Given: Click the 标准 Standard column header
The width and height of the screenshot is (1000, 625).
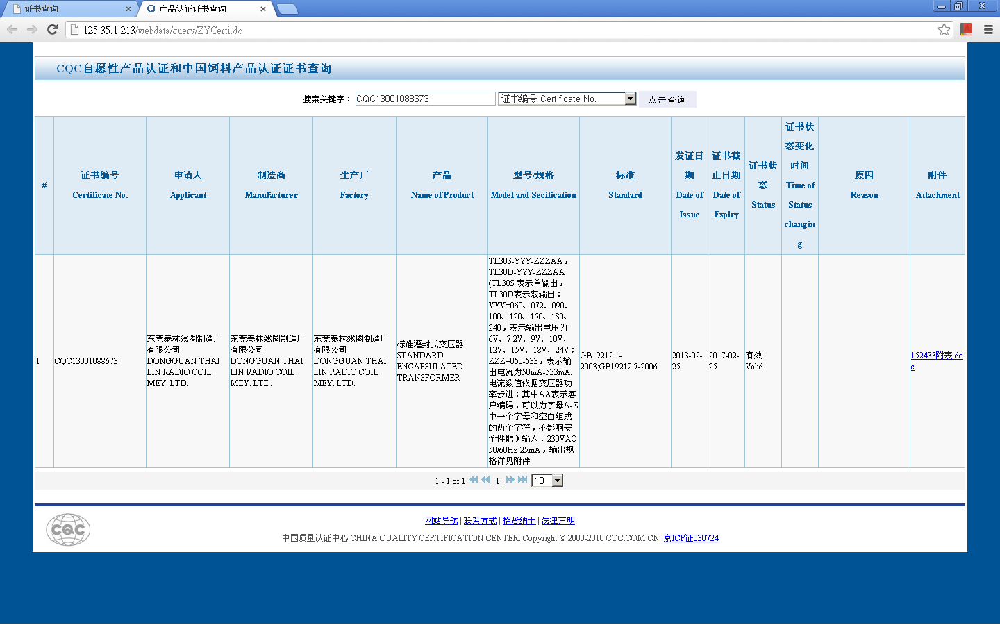Looking at the screenshot, I should pos(625,185).
